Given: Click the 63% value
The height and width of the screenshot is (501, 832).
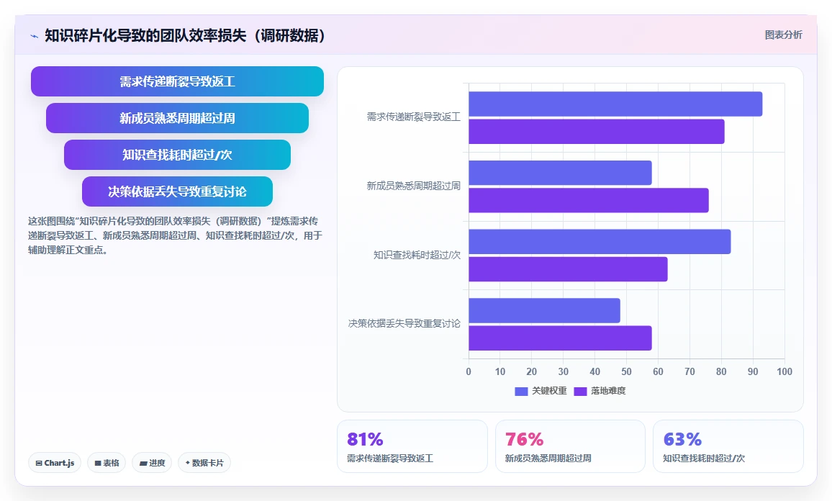Looking at the screenshot, I should click(682, 439).
